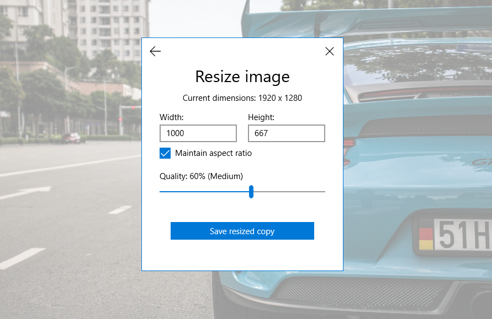Screen dimensions: 492x319
Task: Click the Resize image heading
Action: (242, 77)
